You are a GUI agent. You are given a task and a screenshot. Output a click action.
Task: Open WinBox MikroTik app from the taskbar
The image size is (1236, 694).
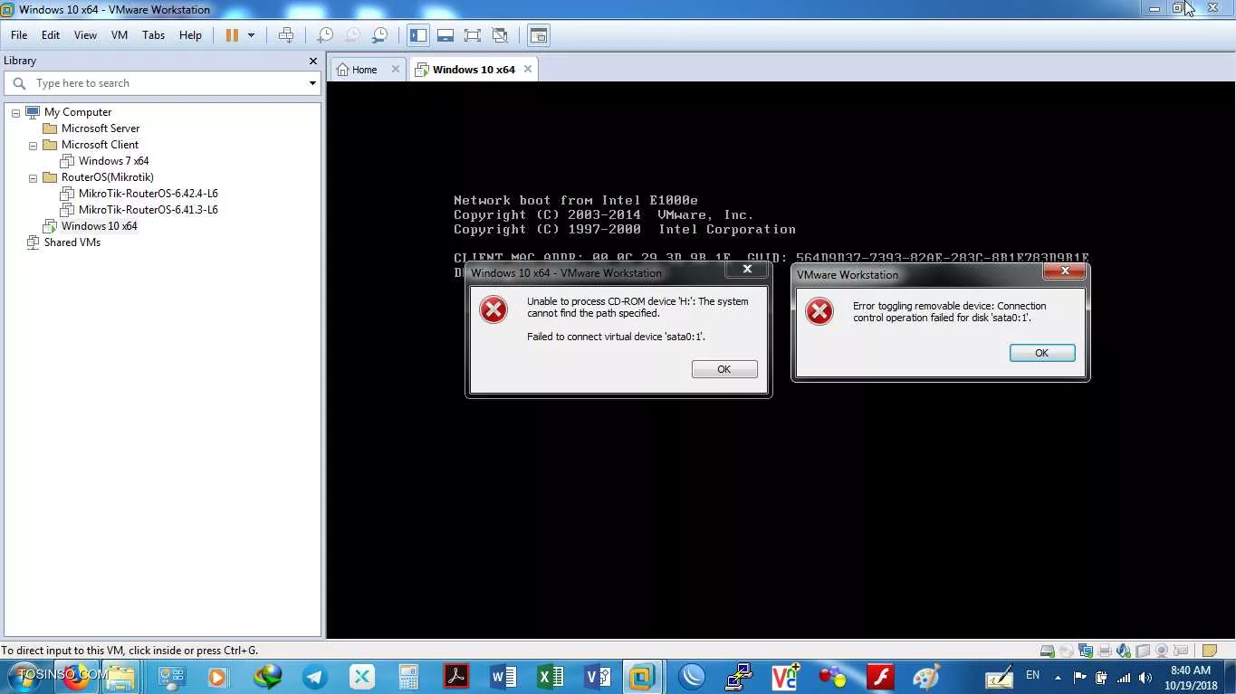pyautogui.click(x=692, y=677)
